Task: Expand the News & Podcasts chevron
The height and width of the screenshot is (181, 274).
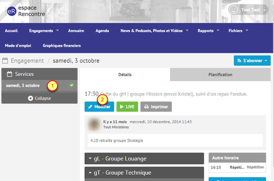Action: [187, 30]
